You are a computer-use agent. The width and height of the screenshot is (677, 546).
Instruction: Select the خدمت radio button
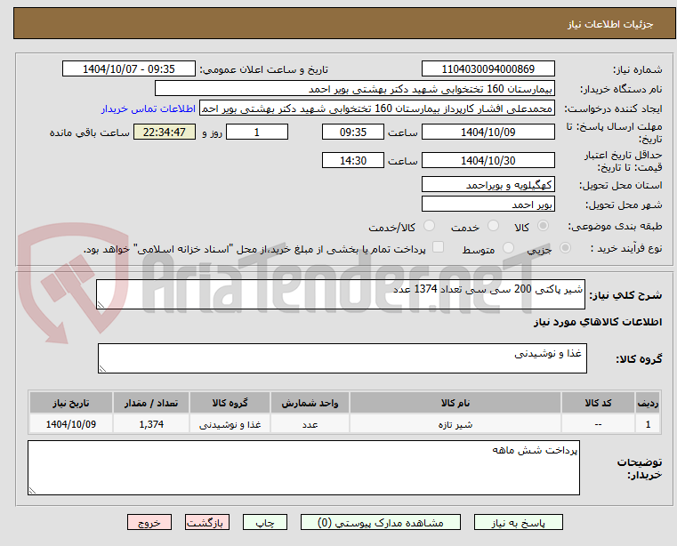[x=493, y=226]
